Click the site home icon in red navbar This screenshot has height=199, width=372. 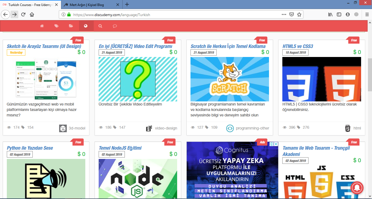(42, 26)
